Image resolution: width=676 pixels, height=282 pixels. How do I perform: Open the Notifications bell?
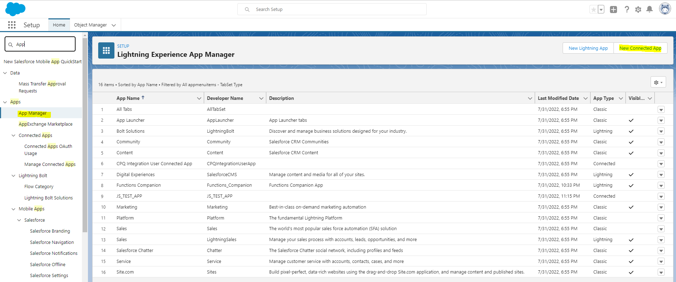click(649, 10)
